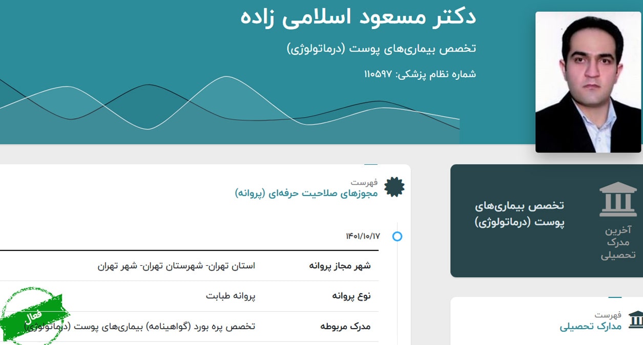Select the مدرک مربوطه row label

[x=345, y=327]
